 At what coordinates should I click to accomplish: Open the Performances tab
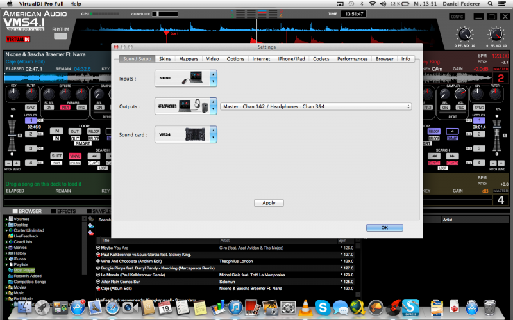coord(352,59)
